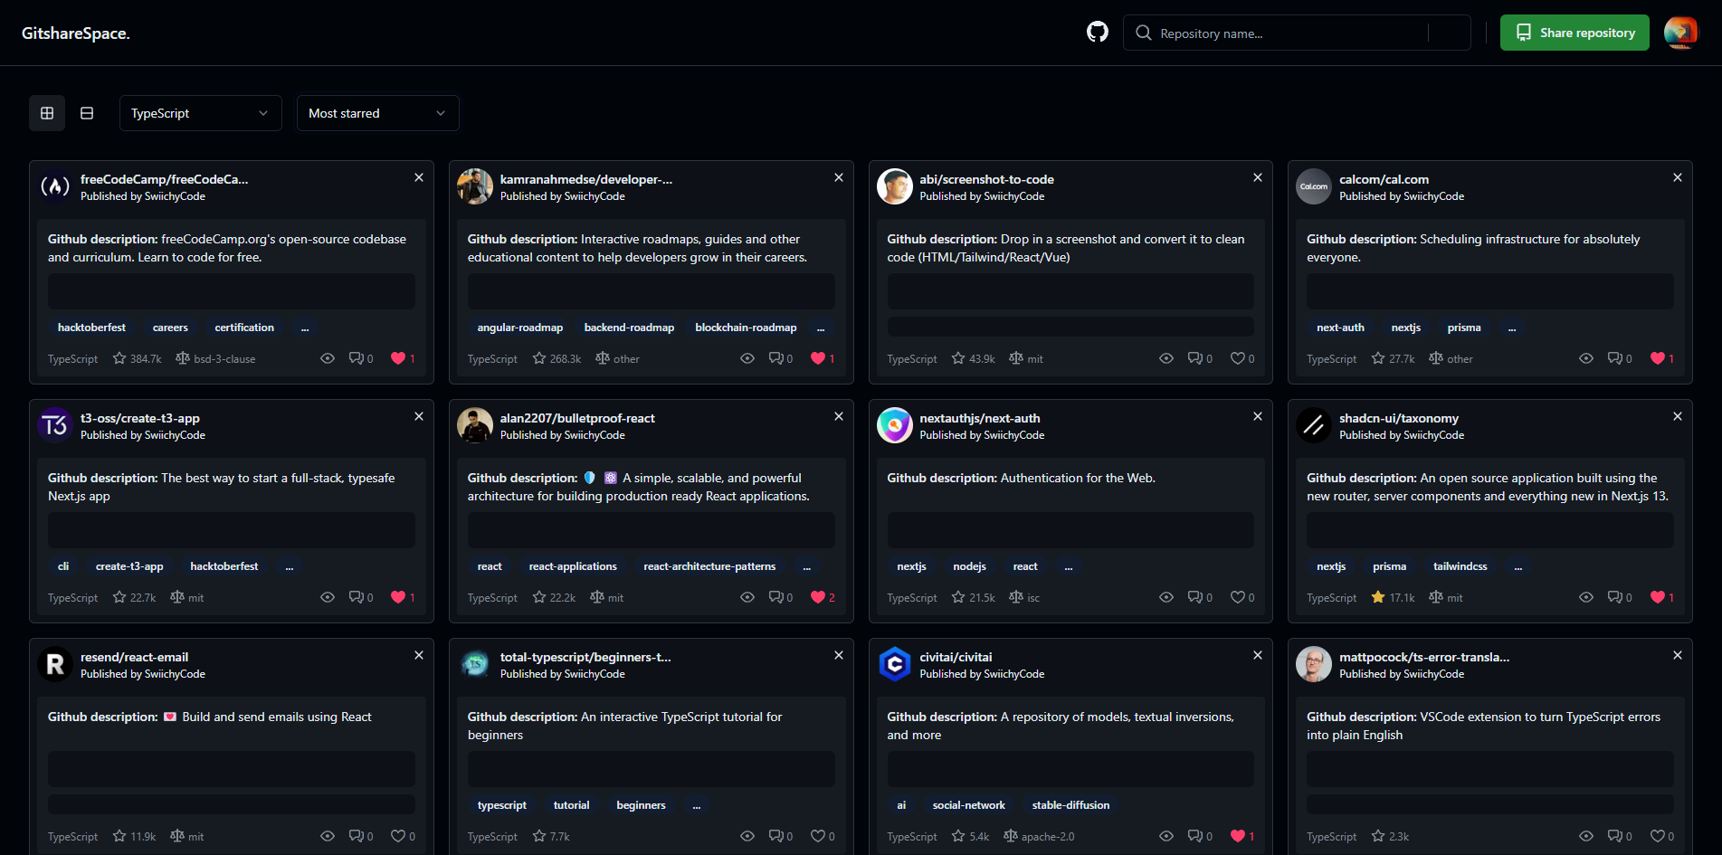Open the calcom/cal.com repository title link

click(1383, 179)
